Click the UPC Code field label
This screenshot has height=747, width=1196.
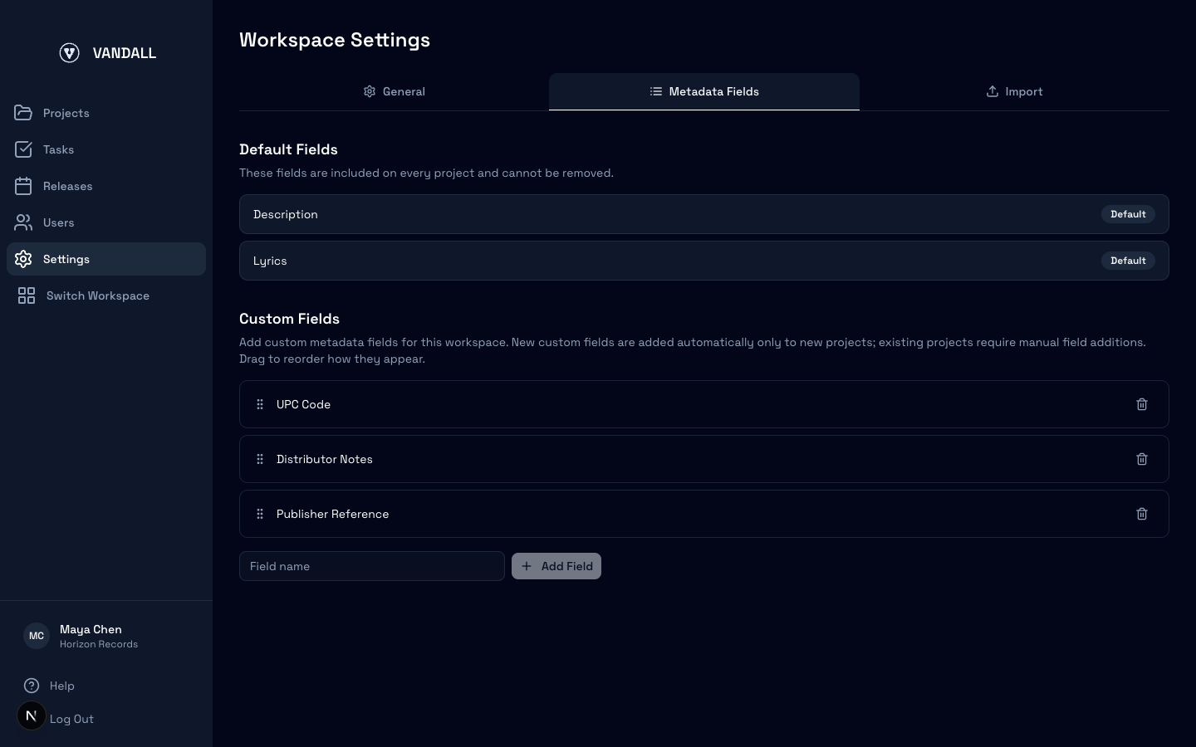[303, 404]
